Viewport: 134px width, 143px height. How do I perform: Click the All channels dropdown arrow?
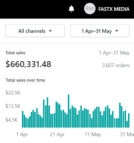tap(50, 31)
